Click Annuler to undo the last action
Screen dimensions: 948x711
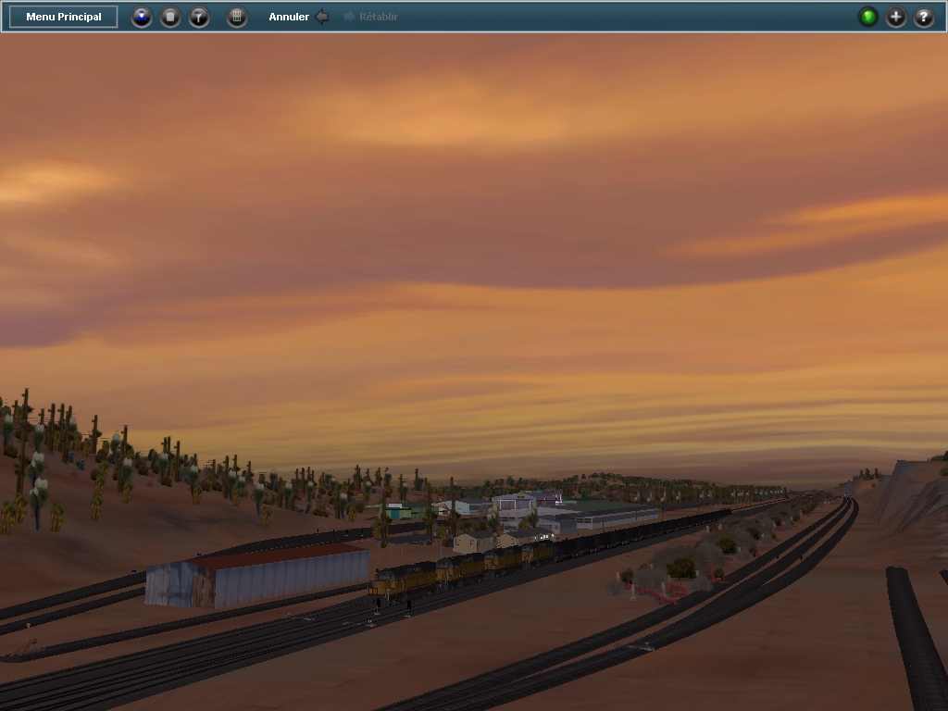(x=299, y=17)
